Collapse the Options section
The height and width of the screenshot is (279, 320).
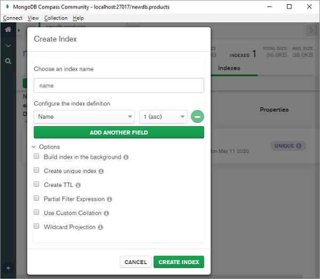pos(34,147)
